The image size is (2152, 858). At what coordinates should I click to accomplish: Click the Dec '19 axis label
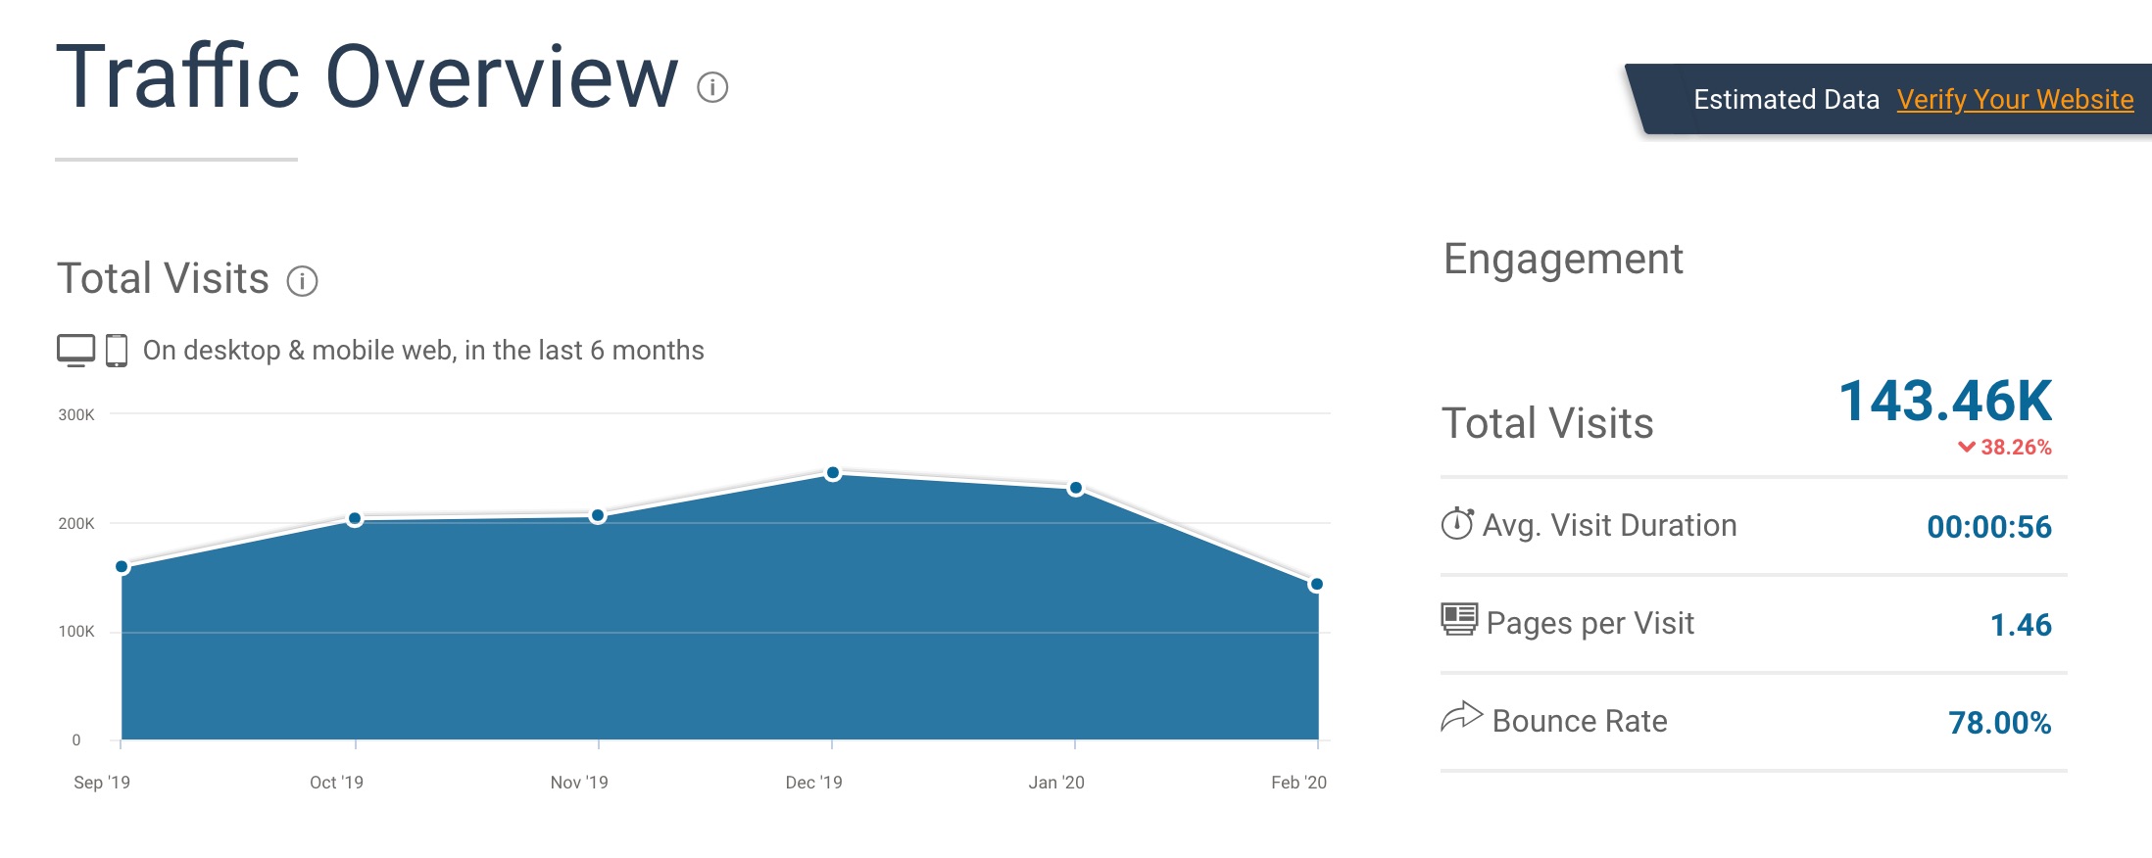813,782
